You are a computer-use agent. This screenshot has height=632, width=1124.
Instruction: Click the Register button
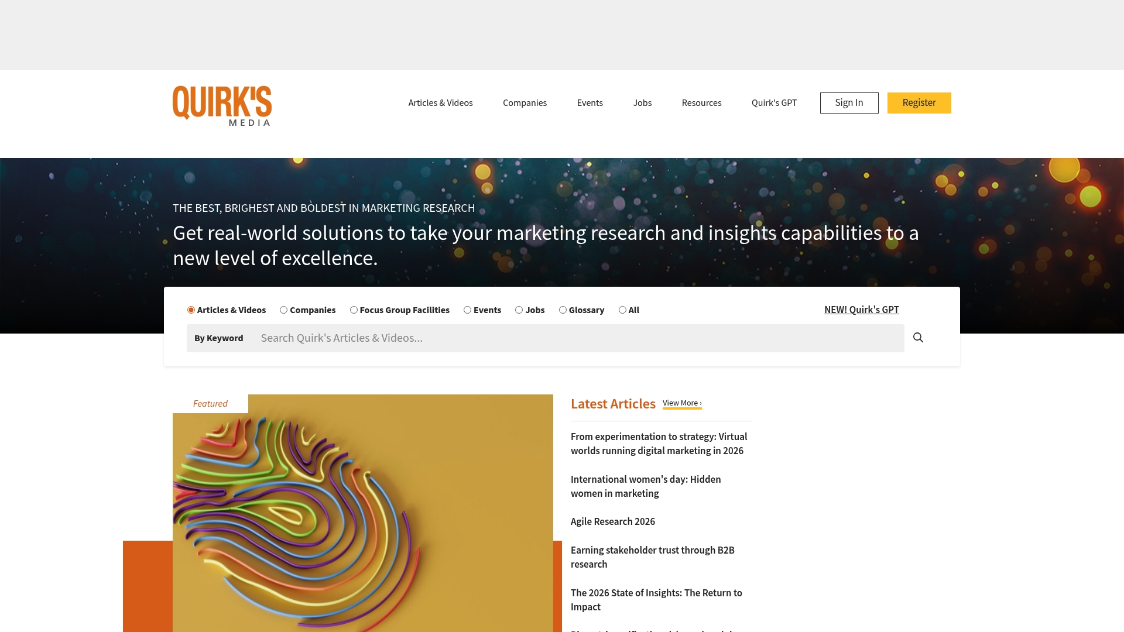tap(919, 102)
